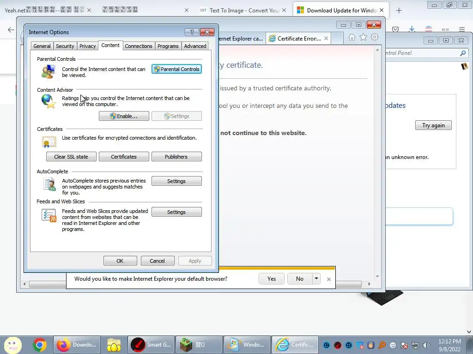Click the Certificates section certificate icon
Viewport: 473px width, 354px height.
[x=49, y=142]
